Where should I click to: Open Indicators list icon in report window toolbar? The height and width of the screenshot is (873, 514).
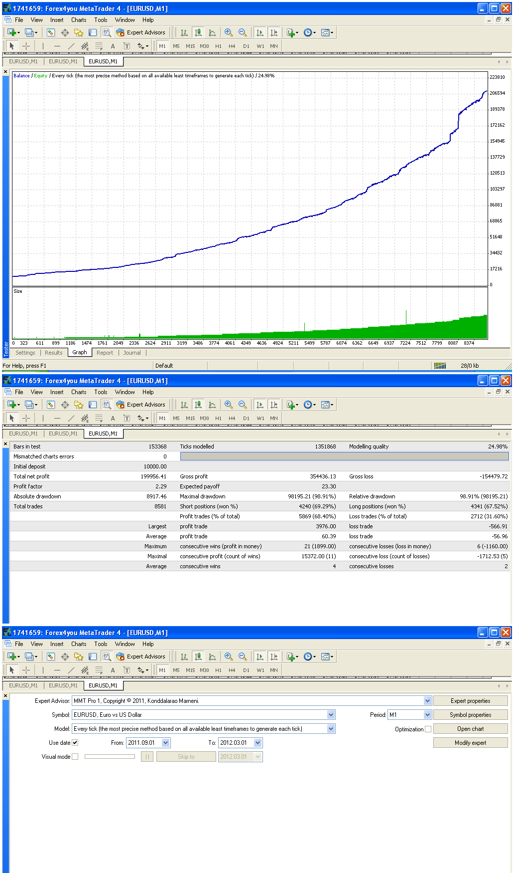point(291,405)
